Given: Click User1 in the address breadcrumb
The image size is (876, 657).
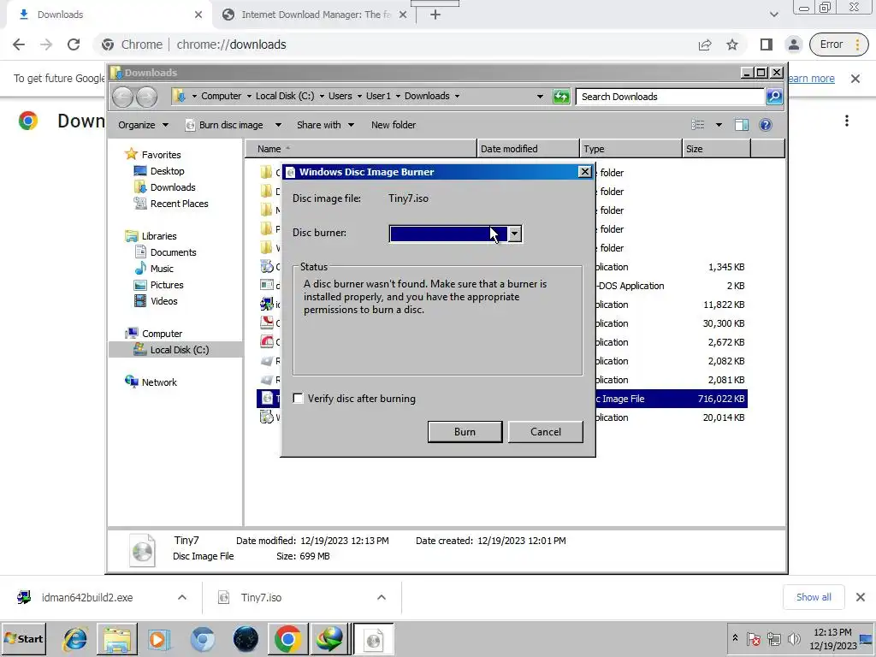Looking at the screenshot, I should [x=378, y=96].
